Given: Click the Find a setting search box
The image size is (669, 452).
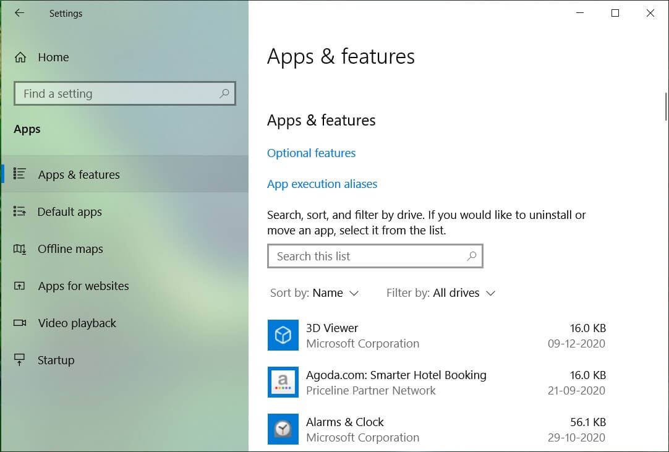Looking at the screenshot, I should [x=124, y=93].
